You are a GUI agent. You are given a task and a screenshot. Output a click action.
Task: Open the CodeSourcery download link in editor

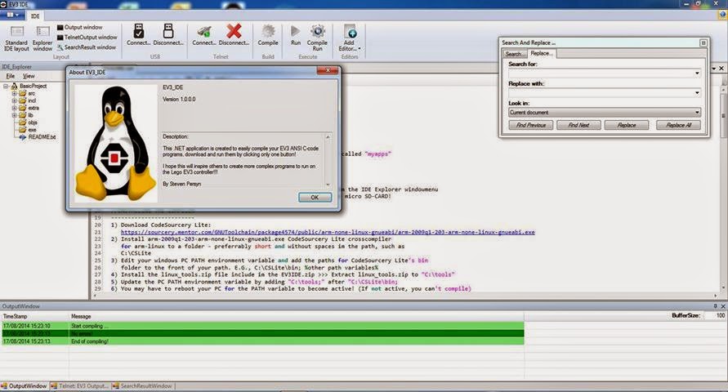(328, 232)
